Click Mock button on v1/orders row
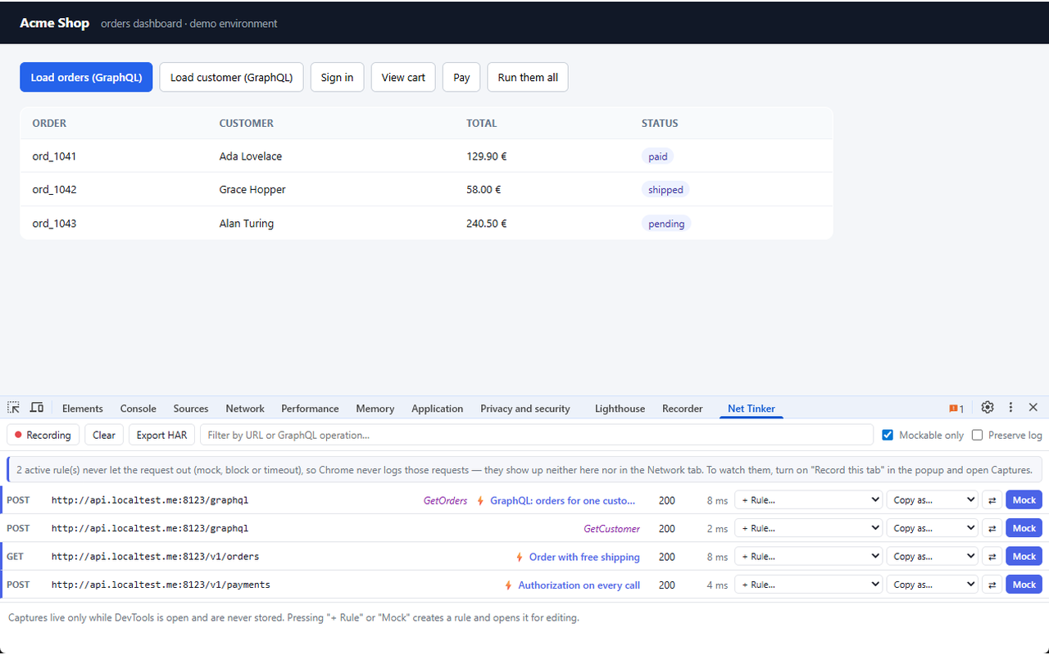 [x=1024, y=557]
